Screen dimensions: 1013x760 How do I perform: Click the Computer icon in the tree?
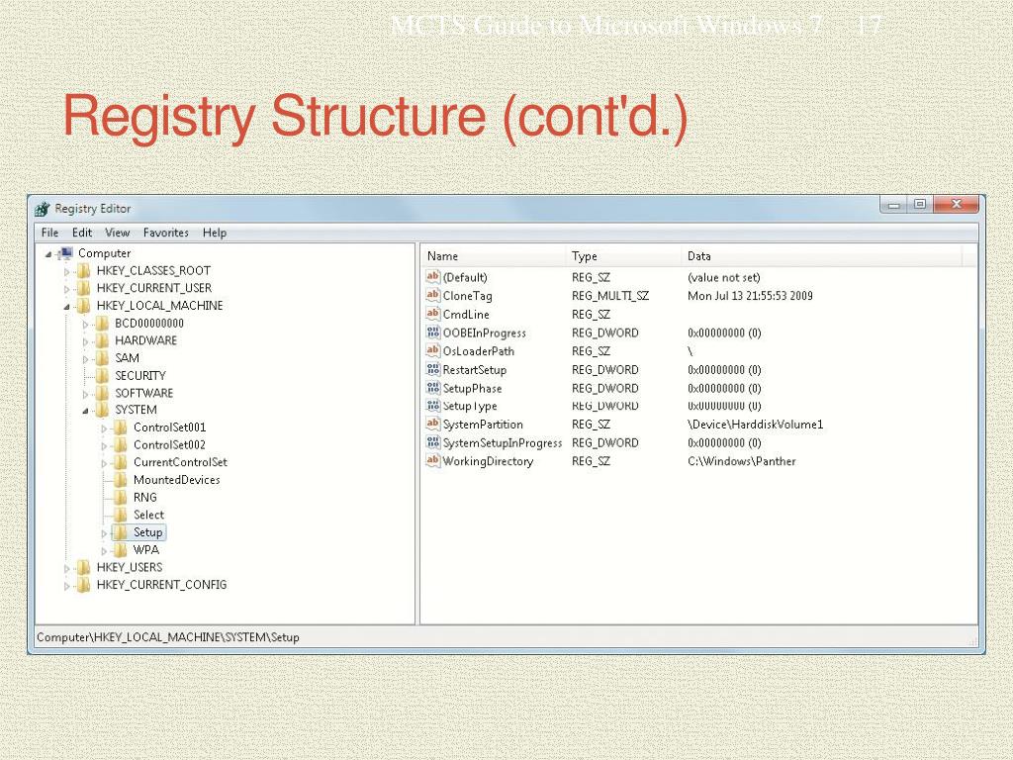[65, 253]
